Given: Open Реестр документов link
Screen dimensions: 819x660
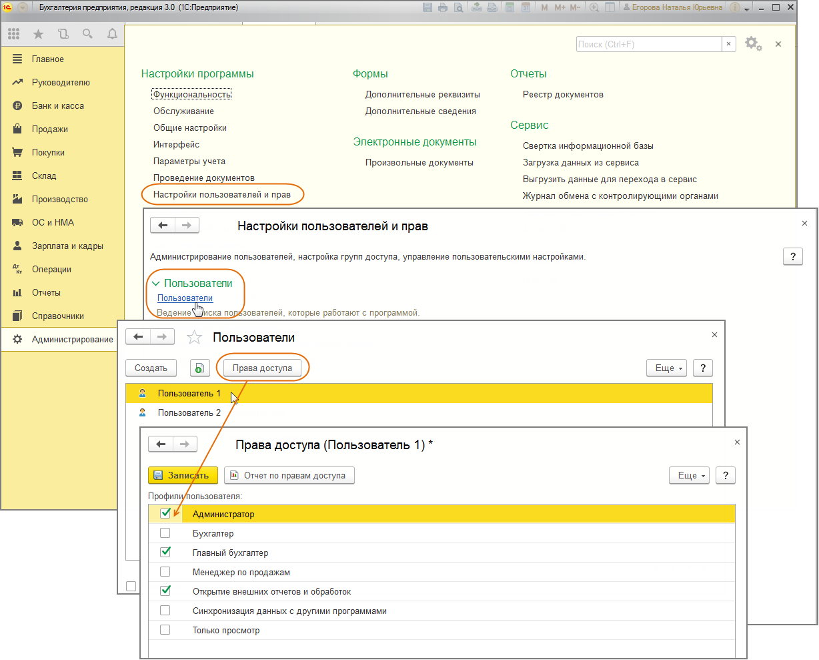Looking at the screenshot, I should click(563, 94).
